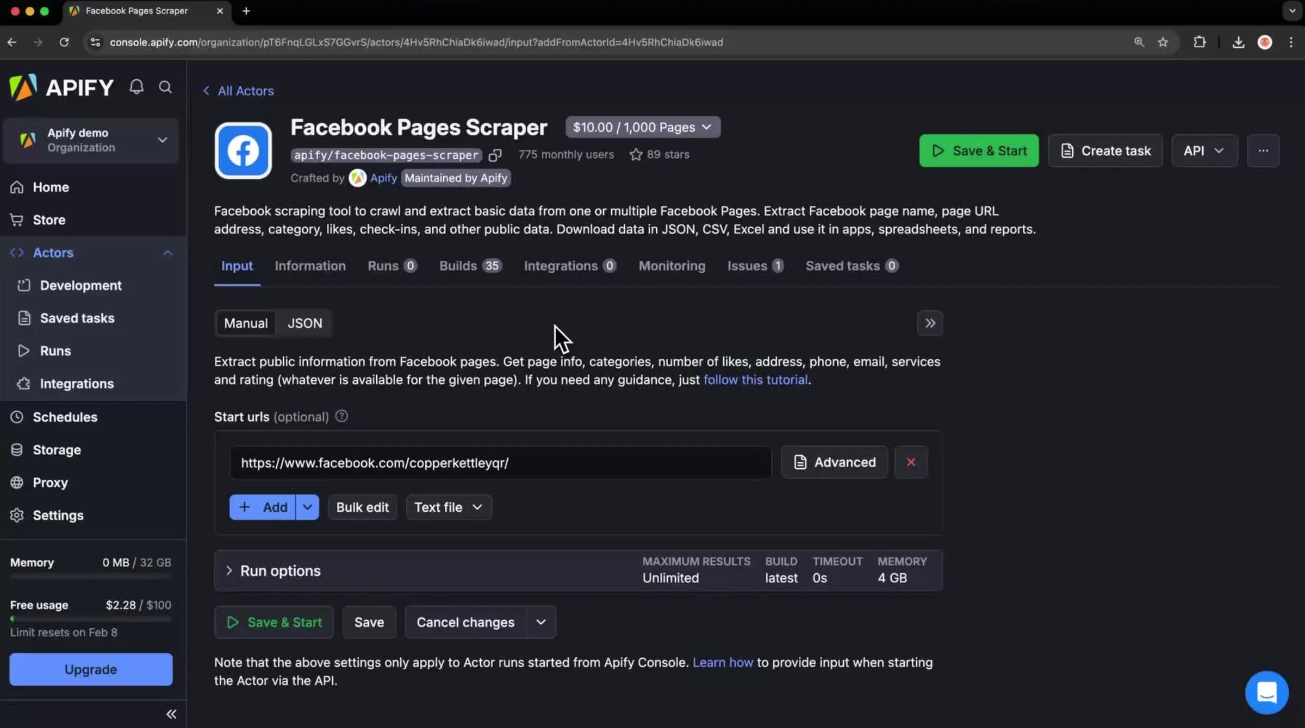Open the follow this tutorial link

[x=755, y=380]
